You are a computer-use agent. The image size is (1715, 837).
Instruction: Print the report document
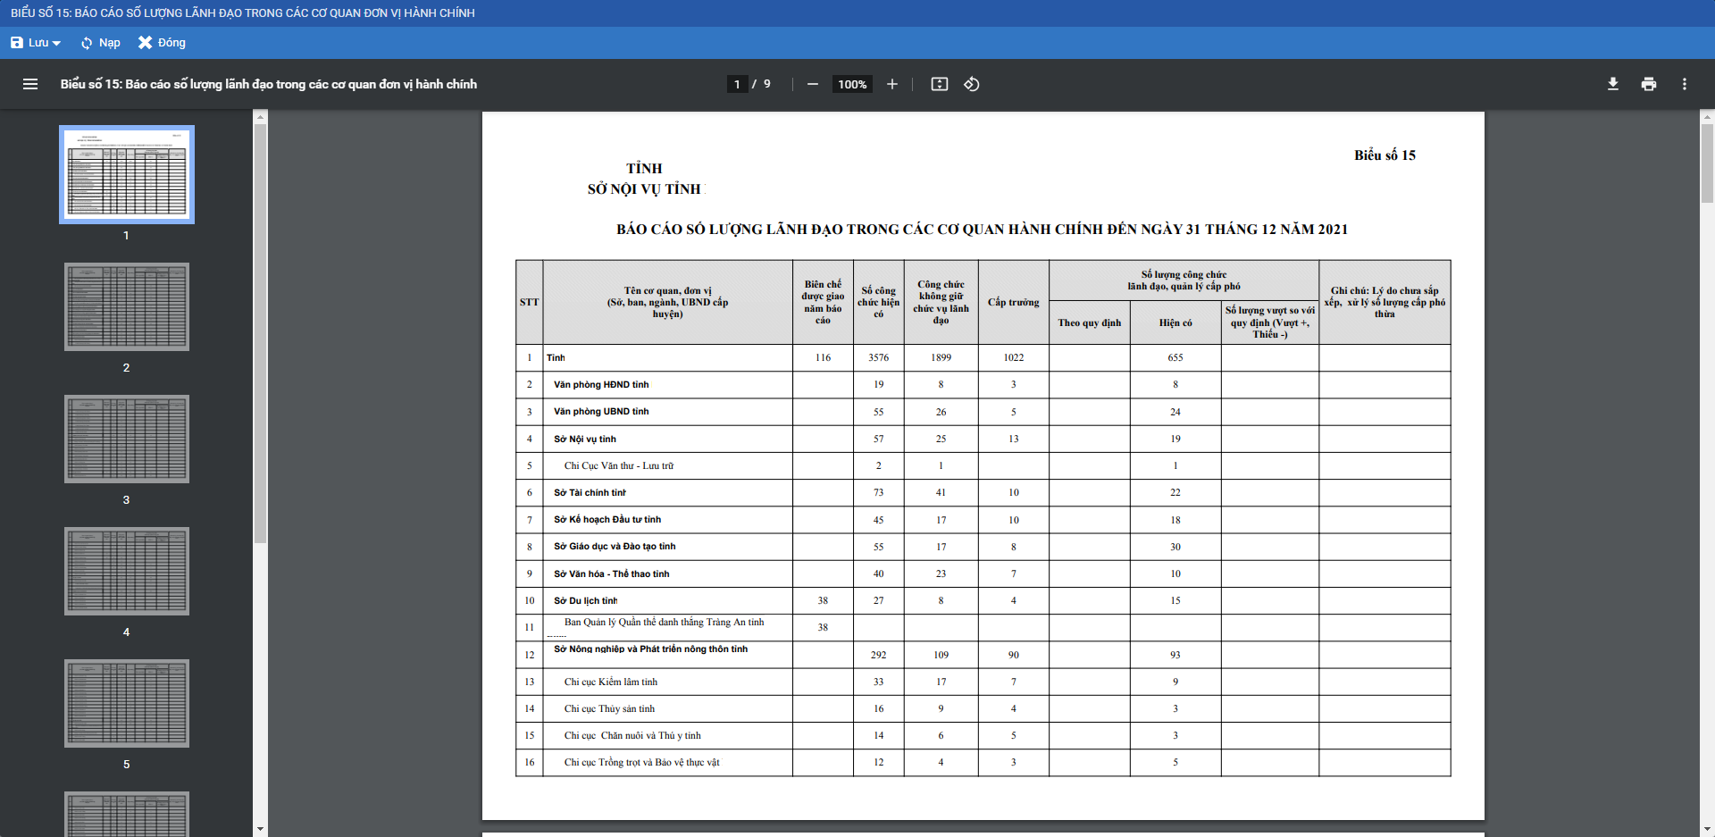pos(1648,84)
